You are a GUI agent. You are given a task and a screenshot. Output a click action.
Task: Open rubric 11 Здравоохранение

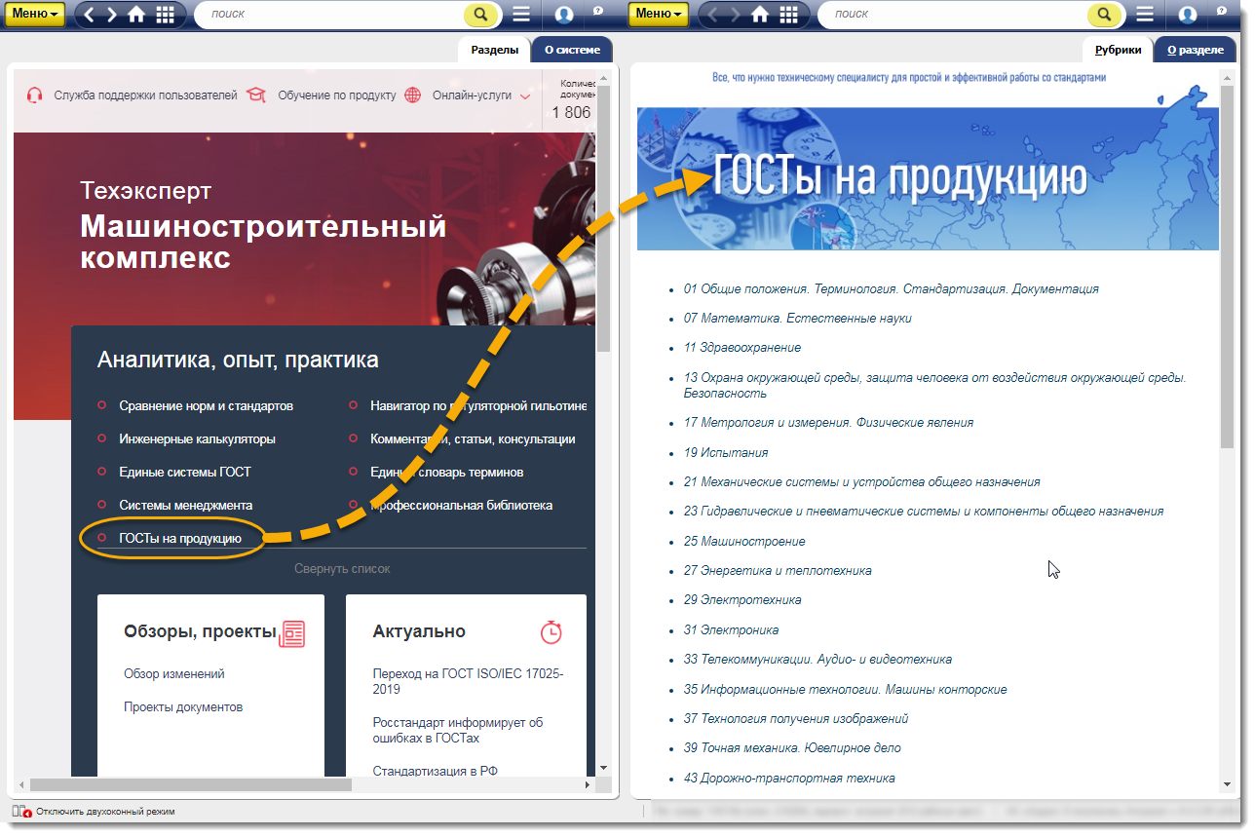click(x=742, y=347)
